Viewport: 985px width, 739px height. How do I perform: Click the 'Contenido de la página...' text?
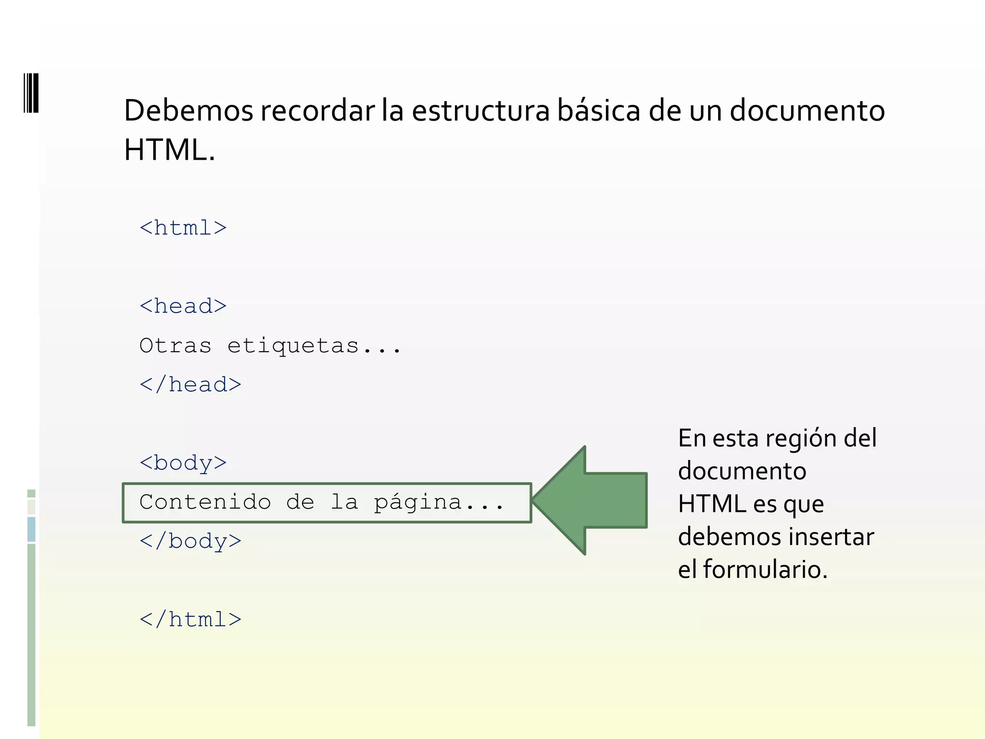point(322,503)
